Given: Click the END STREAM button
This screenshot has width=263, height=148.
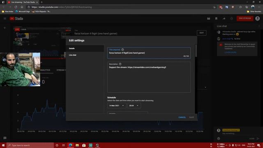Looking at the screenshot, I should click(x=245, y=18).
